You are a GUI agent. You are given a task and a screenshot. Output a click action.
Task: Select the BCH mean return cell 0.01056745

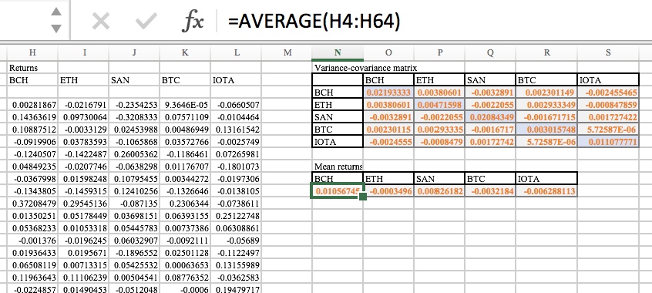pyautogui.click(x=338, y=191)
